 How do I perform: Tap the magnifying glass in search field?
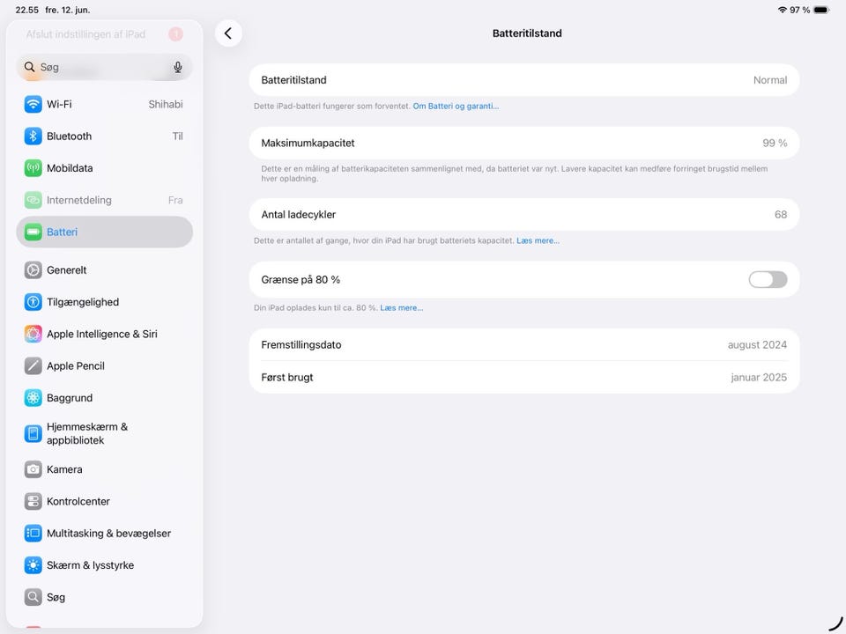(x=30, y=67)
